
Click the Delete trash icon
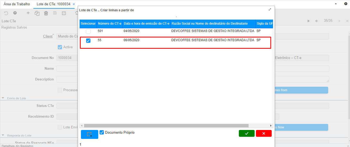point(46,13)
